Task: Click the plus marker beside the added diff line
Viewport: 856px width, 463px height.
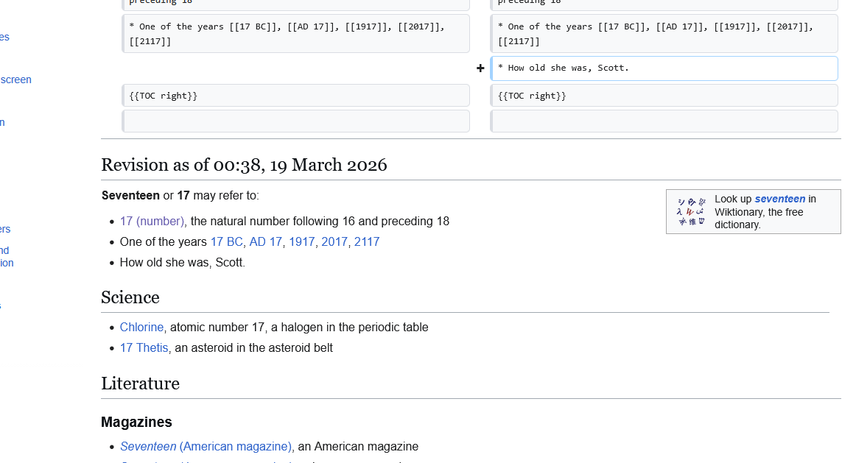Action: point(480,68)
